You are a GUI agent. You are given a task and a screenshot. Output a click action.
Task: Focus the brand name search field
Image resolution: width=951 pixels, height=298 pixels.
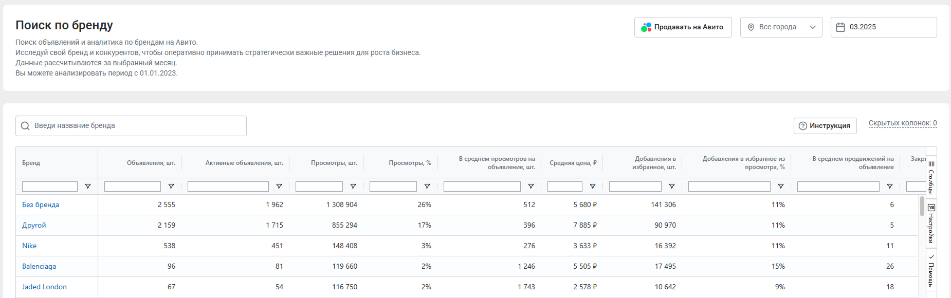pyautogui.click(x=131, y=126)
